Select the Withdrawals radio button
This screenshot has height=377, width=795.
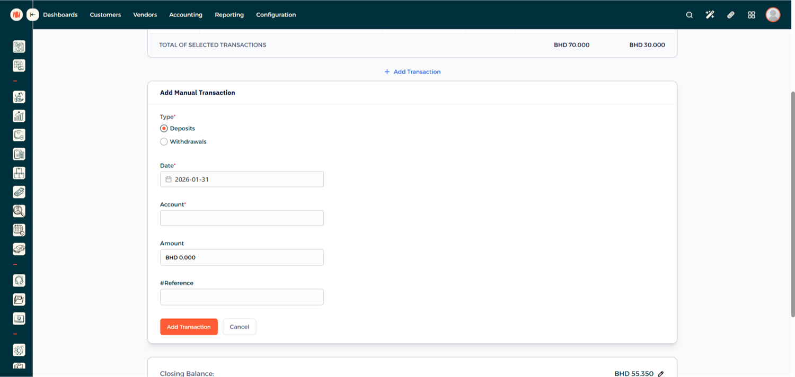(x=164, y=142)
